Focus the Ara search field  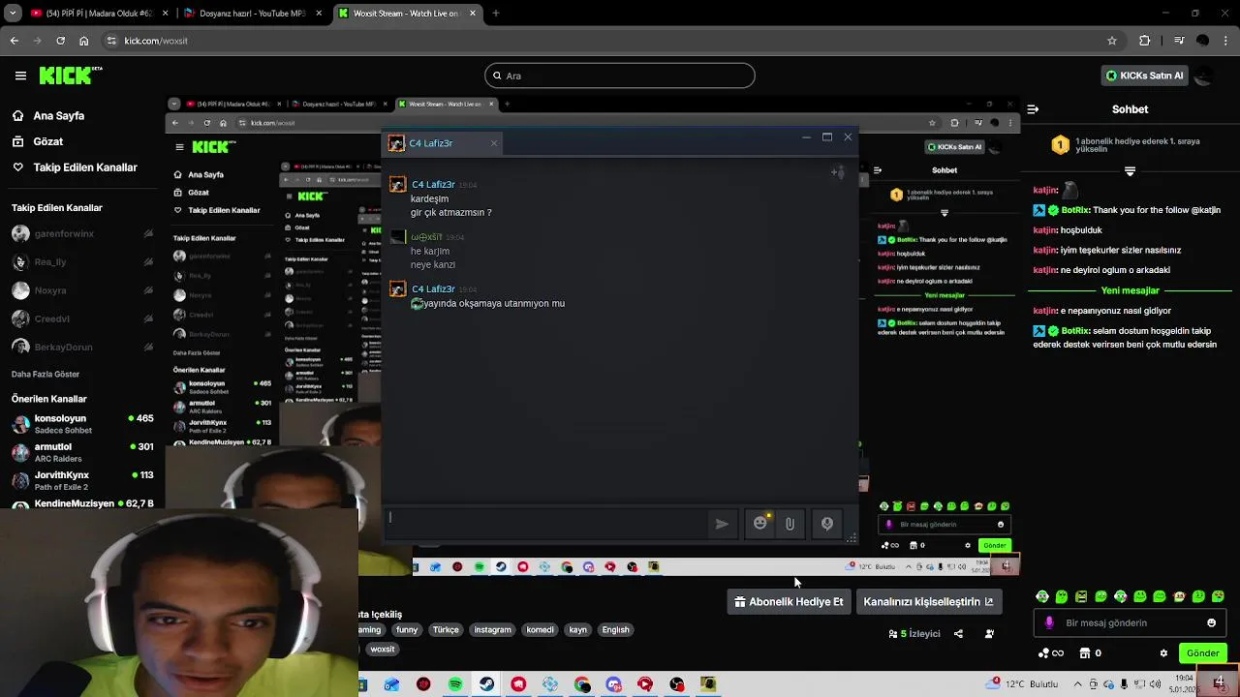[x=620, y=76]
